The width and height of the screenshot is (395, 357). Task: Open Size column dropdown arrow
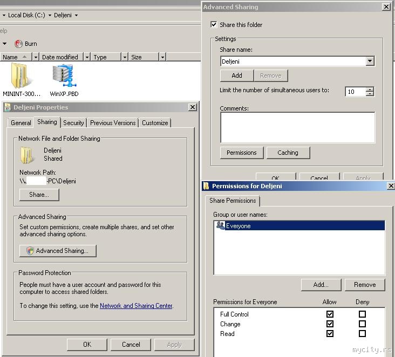tap(162, 57)
